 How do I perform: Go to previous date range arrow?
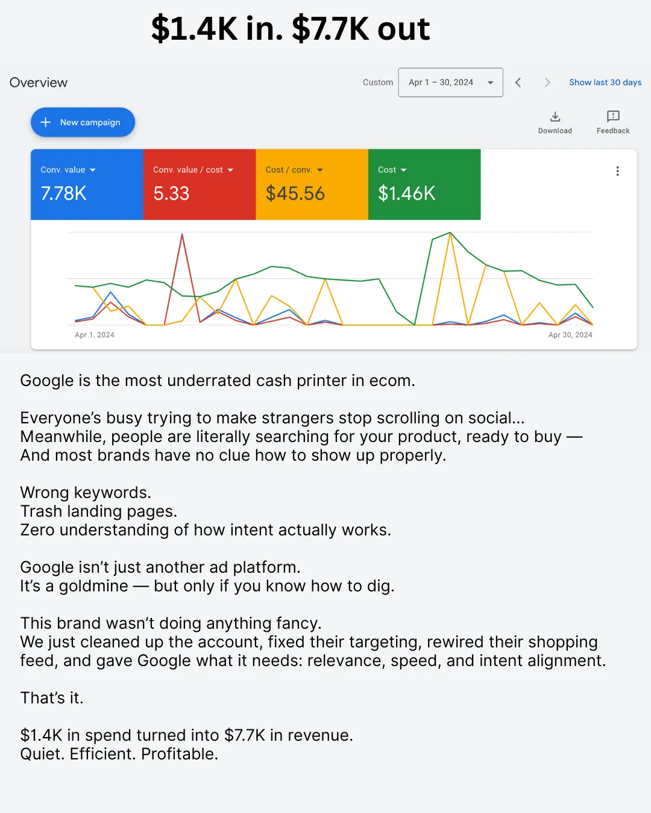point(518,83)
